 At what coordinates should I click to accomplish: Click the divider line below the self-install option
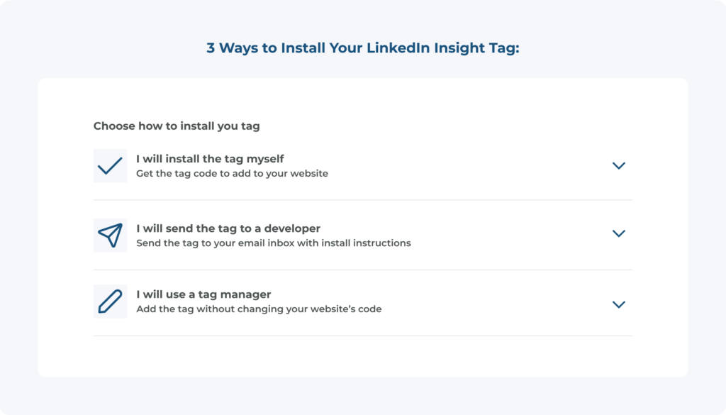[362, 200]
